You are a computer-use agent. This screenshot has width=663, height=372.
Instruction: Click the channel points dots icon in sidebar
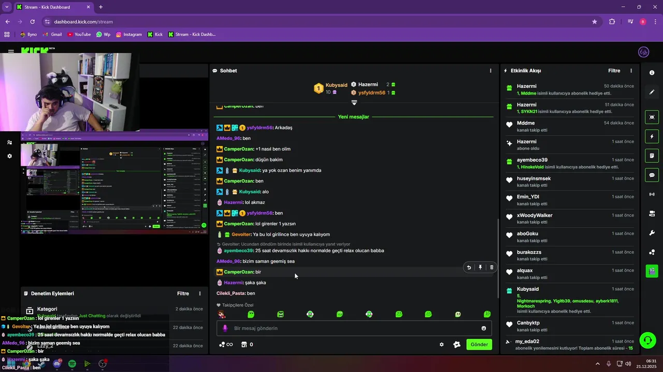coord(652,252)
